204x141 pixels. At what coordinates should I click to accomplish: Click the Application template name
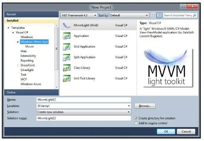pyautogui.click(x=81, y=36)
